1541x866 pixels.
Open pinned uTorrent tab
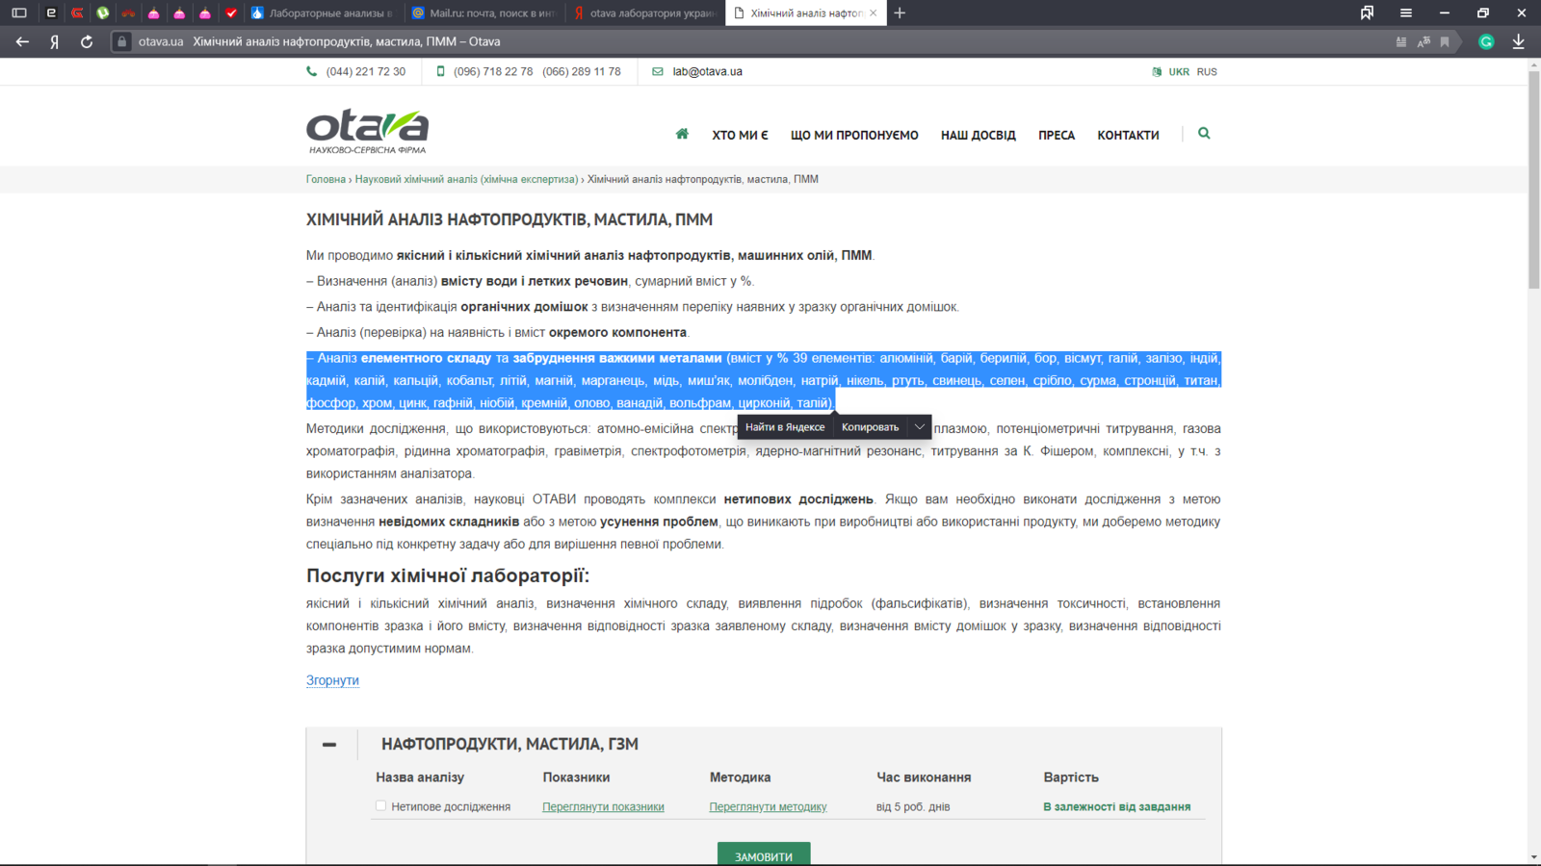[103, 13]
